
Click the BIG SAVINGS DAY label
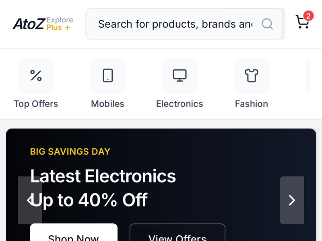[70, 151]
